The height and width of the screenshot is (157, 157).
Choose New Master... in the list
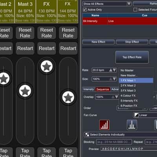[x=136, y=75]
